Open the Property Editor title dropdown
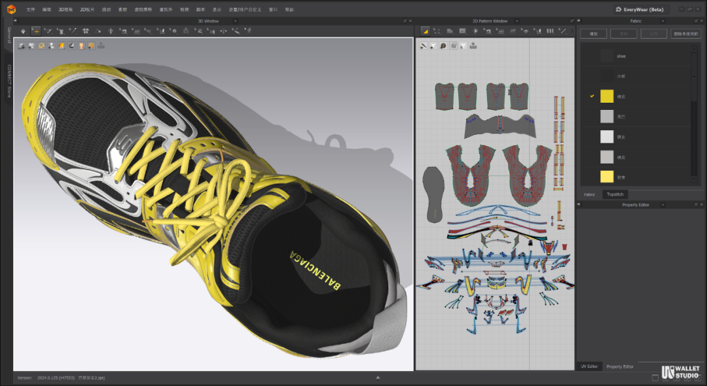 [662, 205]
